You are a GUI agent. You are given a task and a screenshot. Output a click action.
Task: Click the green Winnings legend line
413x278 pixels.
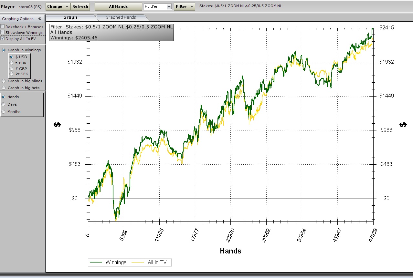[x=96, y=263]
